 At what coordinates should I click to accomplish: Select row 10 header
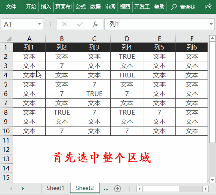(6, 131)
